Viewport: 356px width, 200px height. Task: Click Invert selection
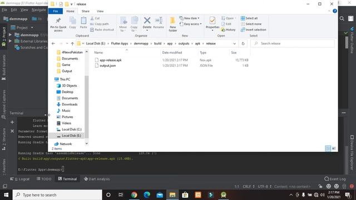pyautogui.click(x=254, y=29)
